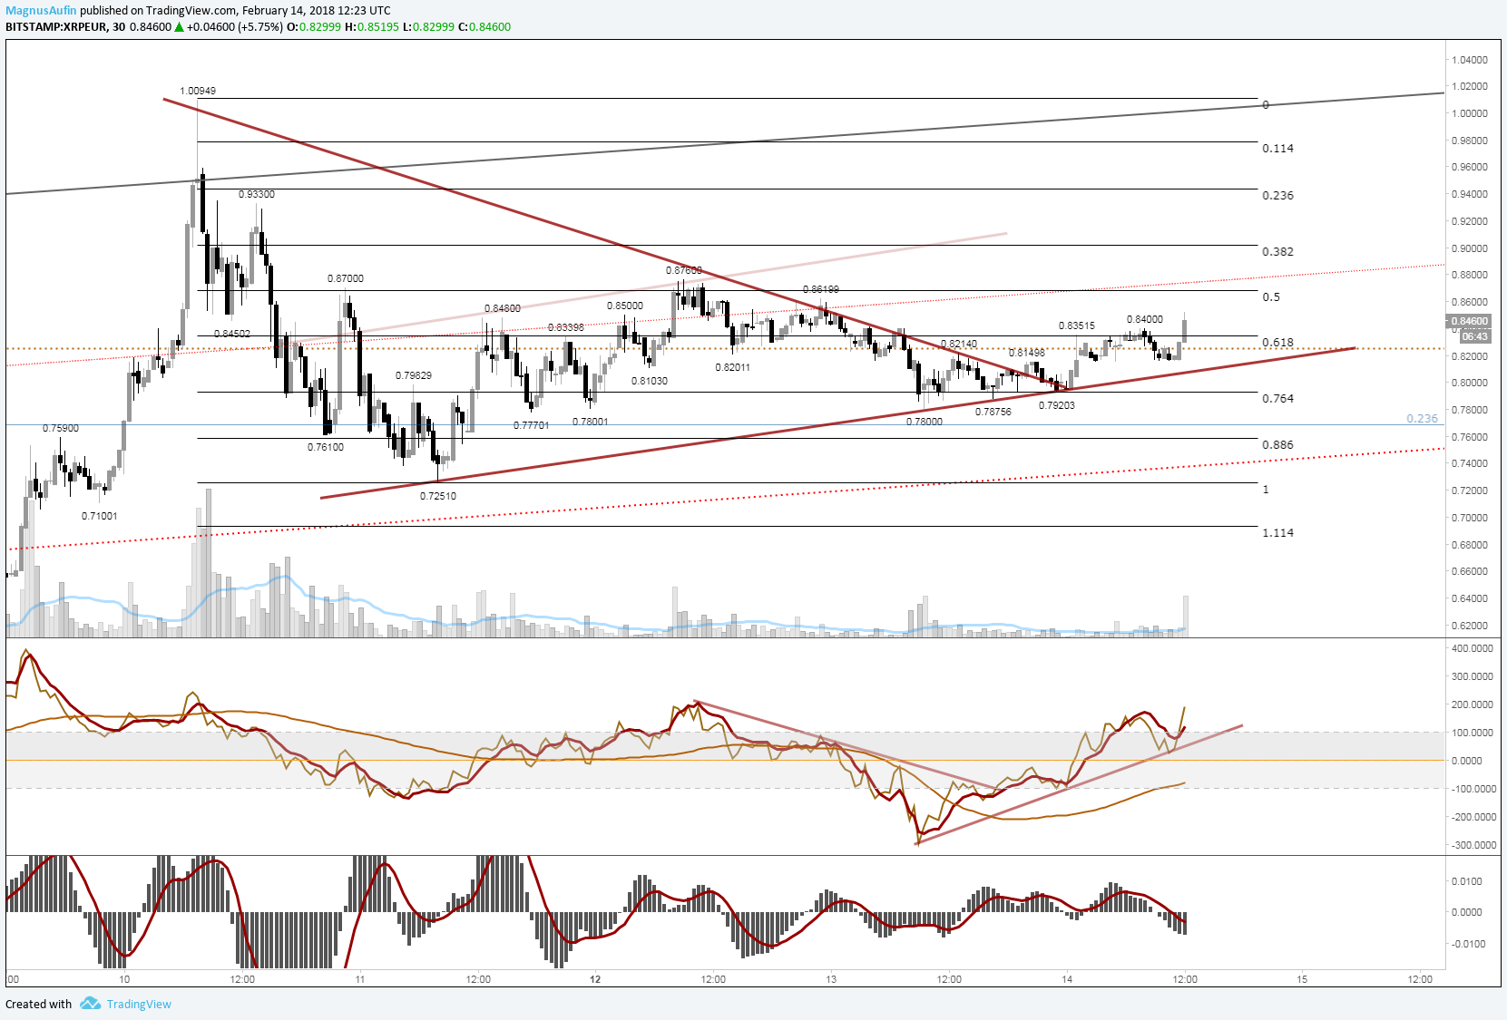Screen dimensions: 1507x1020
Task: Select the 0.78756 price label
Action: point(993,412)
